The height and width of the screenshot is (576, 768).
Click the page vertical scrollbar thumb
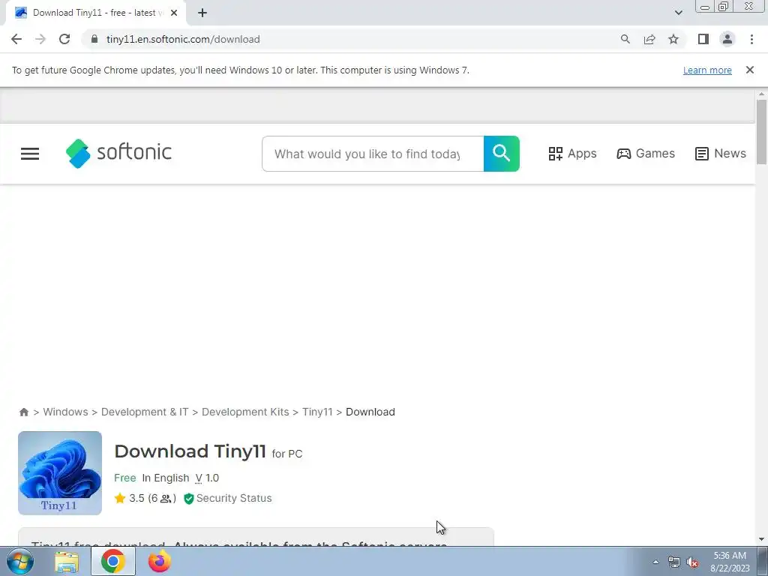(x=761, y=132)
